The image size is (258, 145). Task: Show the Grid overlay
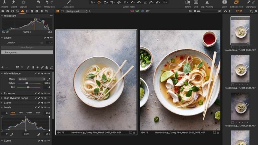point(196,2)
